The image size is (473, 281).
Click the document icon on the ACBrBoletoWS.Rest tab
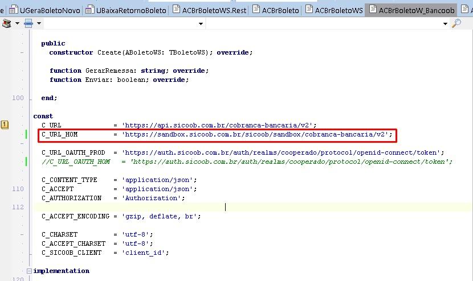click(176, 9)
